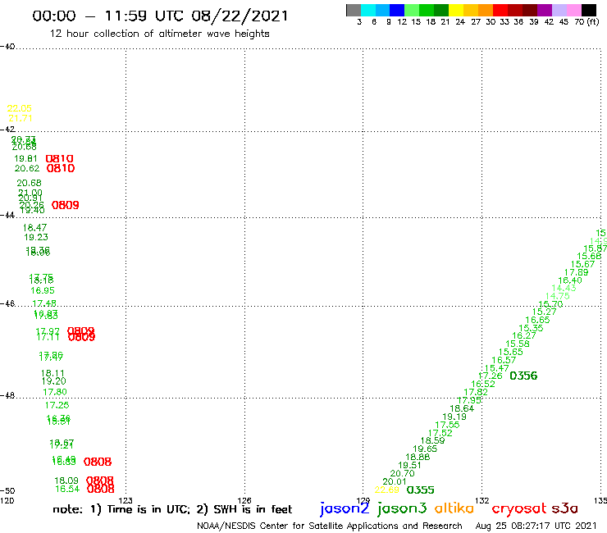607x533 pixels.
Task: Click the wave height value '15.58'
Action: coord(518,344)
